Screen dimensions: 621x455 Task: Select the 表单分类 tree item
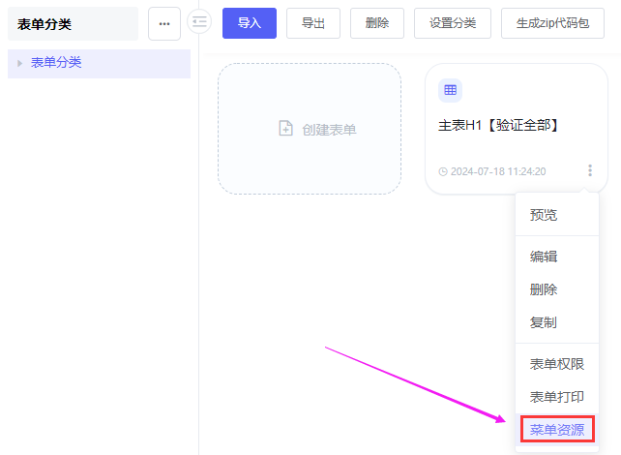[x=56, y=63]
